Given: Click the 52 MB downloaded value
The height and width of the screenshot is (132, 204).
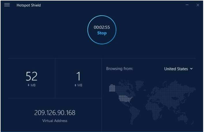Looking at the screenshot, I should pos(31,76).
